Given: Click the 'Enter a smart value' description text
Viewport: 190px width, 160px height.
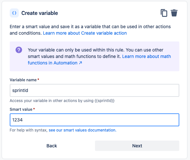Looking at the screenshot, I should (x=90, y=30).
